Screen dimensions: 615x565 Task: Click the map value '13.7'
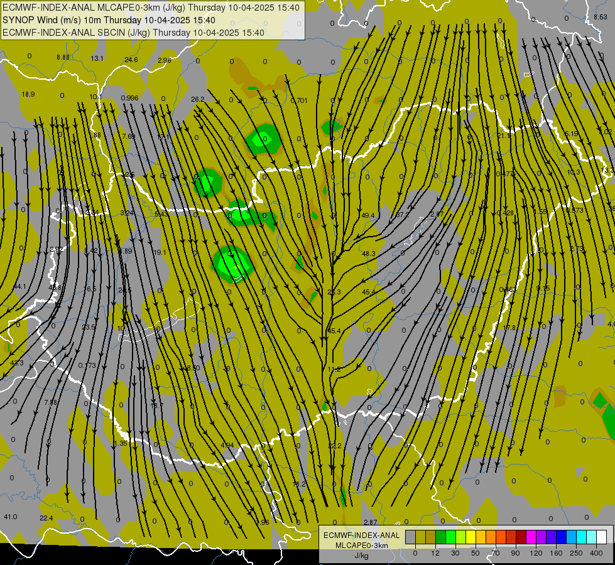click(157, 405)
